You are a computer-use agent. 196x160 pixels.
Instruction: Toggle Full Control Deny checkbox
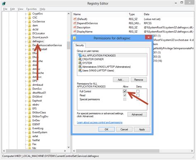point(138,91)
